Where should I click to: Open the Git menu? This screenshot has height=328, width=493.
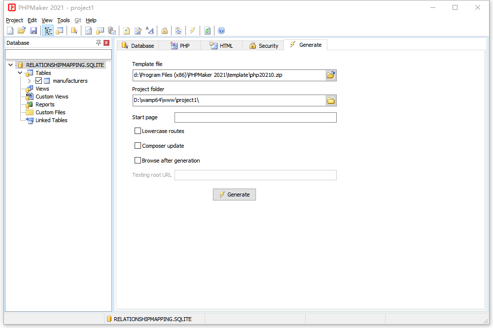click(78, 20)
